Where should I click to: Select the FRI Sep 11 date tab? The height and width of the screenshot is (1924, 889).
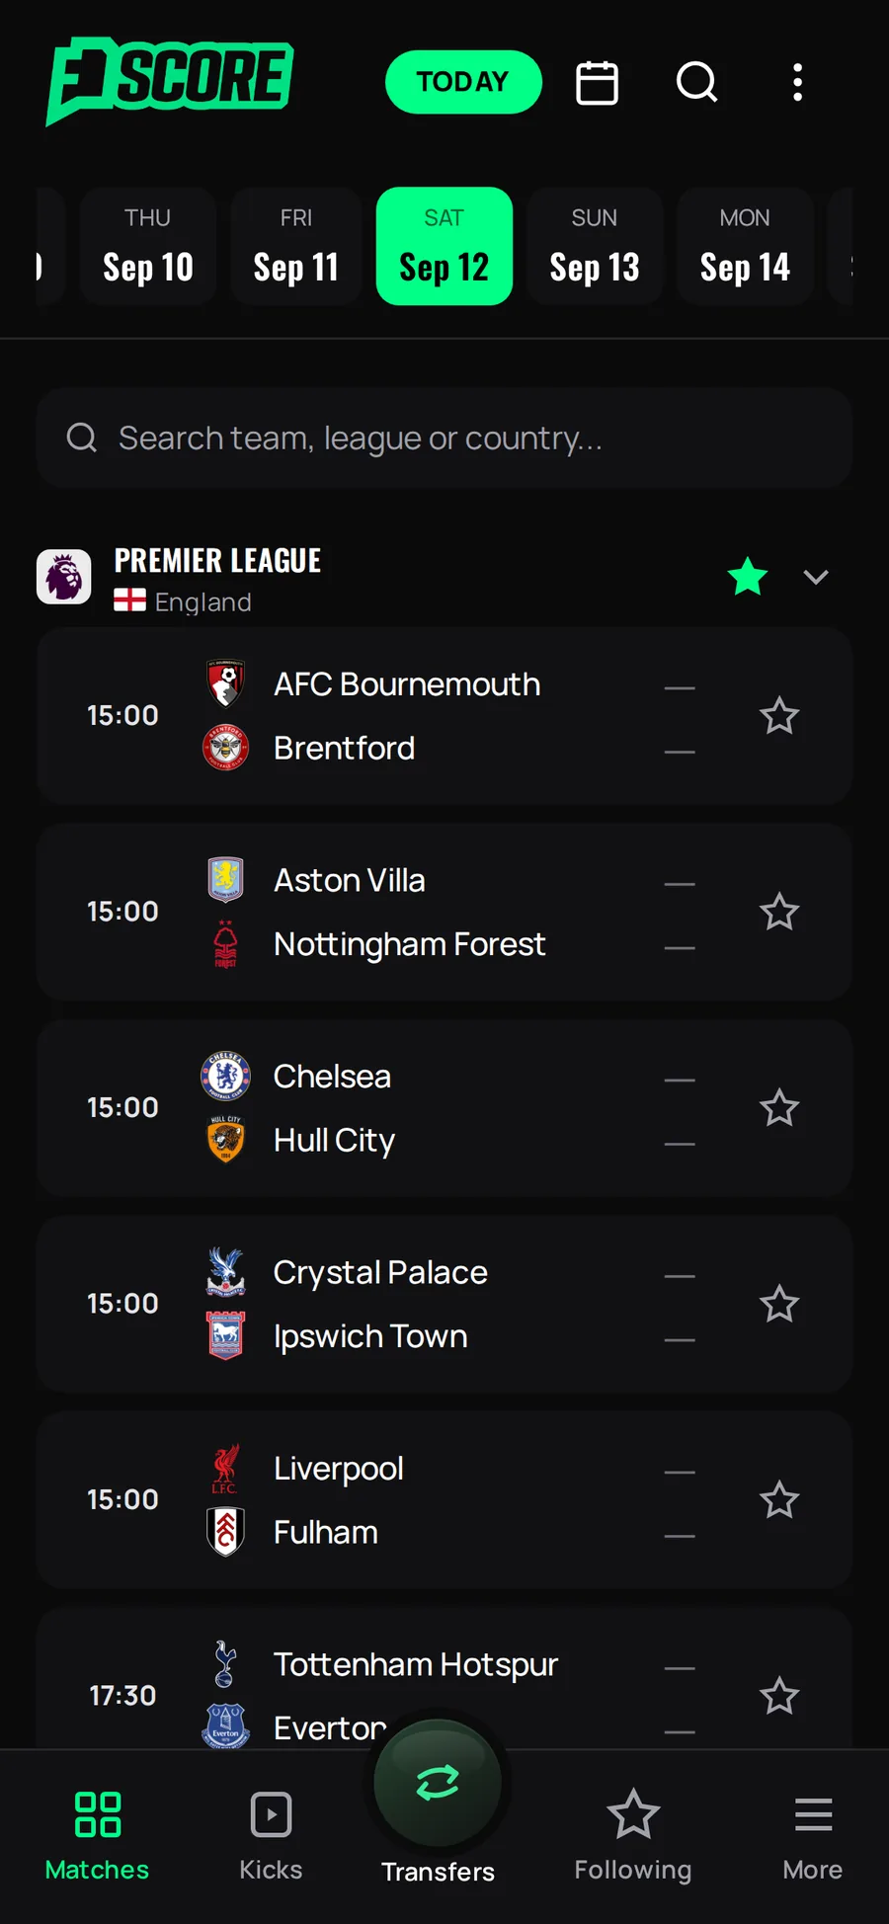pos(296,246)
